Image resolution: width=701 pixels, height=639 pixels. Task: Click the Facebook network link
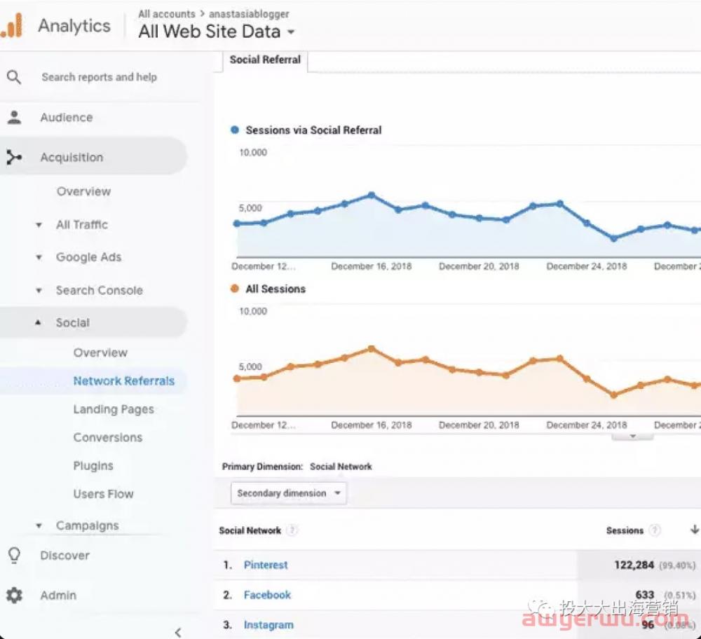(x=267, y=595)
